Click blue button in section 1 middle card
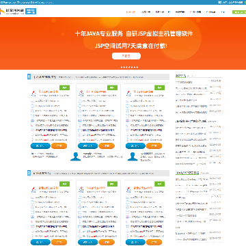The width and height of the screenshot is (246, 246). coord(88,146)
